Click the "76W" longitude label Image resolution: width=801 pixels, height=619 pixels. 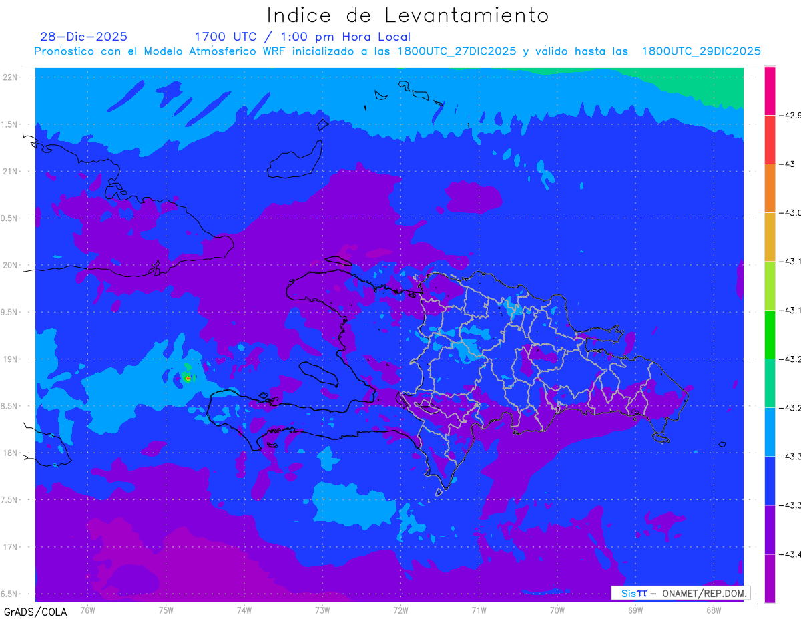[87, 610]
